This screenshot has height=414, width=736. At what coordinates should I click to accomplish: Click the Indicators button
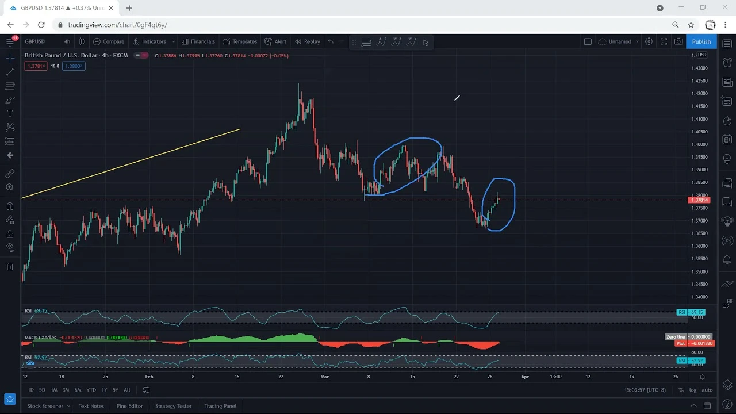[x=149, y=41]
